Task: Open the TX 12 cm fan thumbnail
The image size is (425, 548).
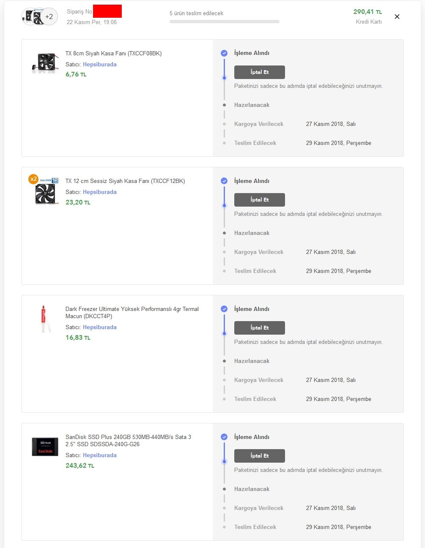Action: coord(45,193)
